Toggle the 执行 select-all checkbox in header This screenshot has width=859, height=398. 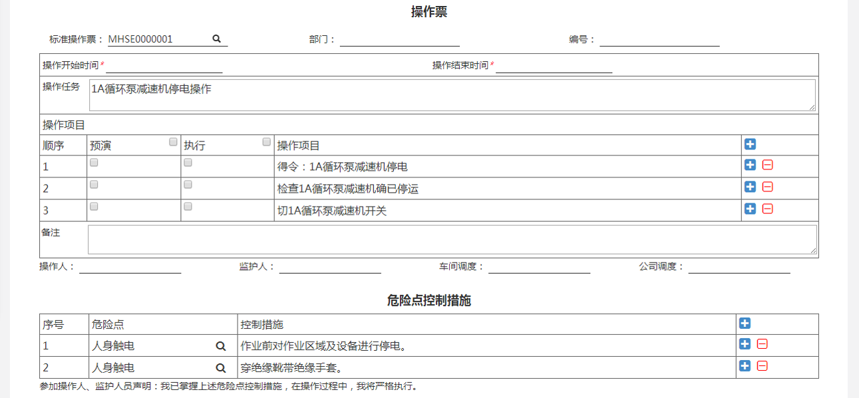tap(267, 142)
